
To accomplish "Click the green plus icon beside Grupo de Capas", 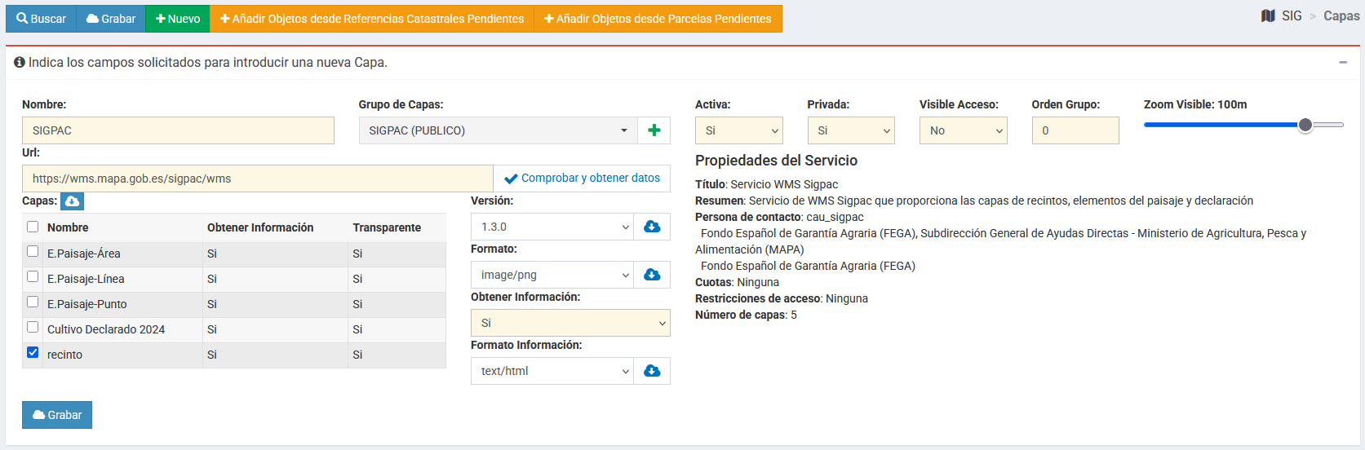I will click(654, 130).
